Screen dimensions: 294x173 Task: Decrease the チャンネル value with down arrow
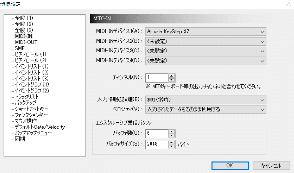(172, 80)
